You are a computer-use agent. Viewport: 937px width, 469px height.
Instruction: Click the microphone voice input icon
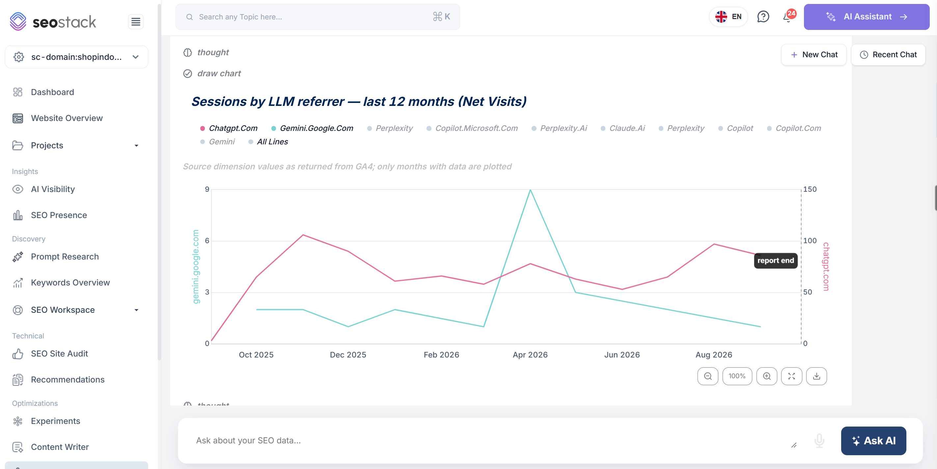click(819, 440)
